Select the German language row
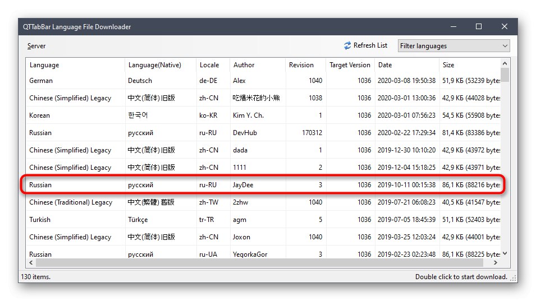The height and width of the screenshot is (301, 536). 263,81
